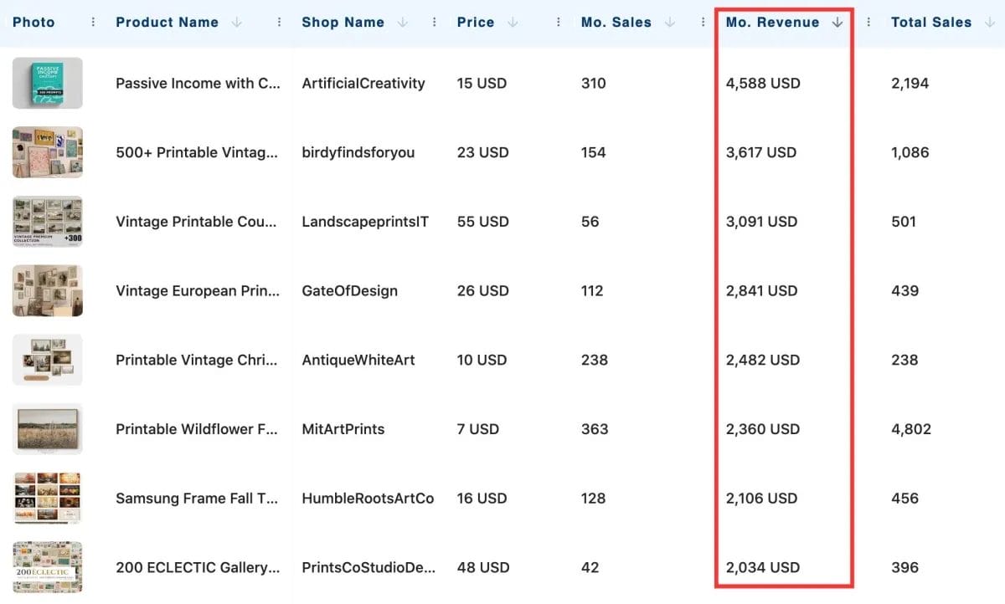Select the HumbleRootsArtCo shop name

coord(367,498)
